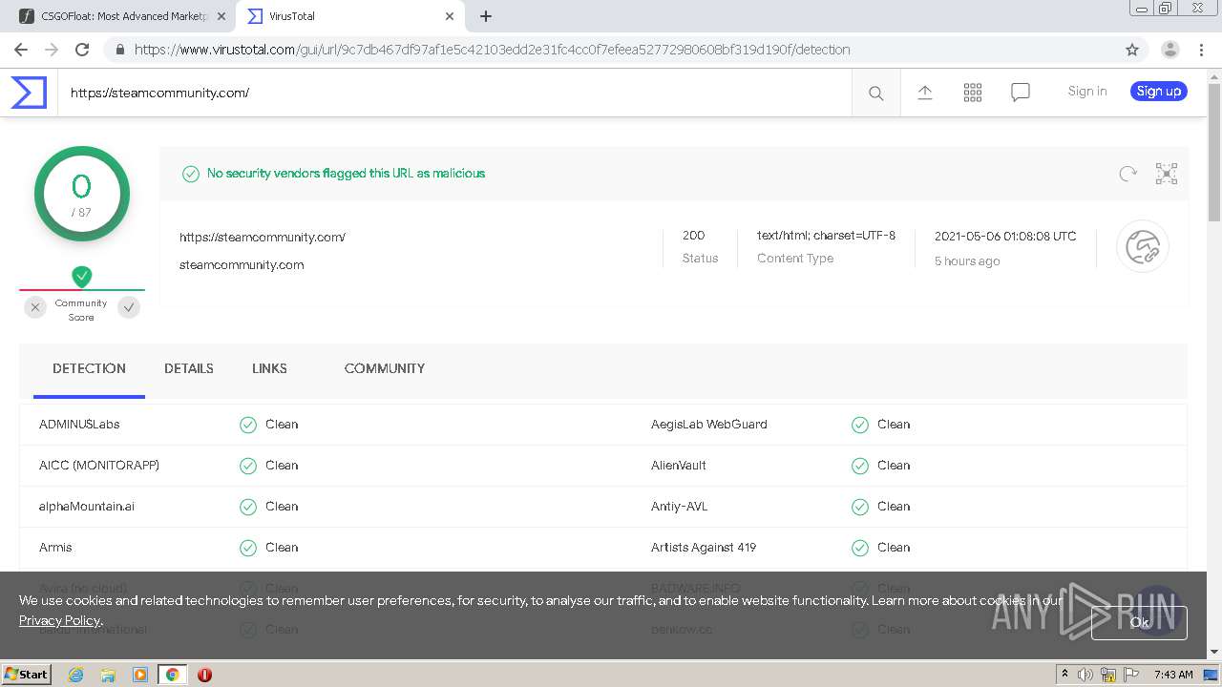This screenshot has height=687, width=1222.
Task: Accept cookies with the Ok button
Action: click(1139, 622)
